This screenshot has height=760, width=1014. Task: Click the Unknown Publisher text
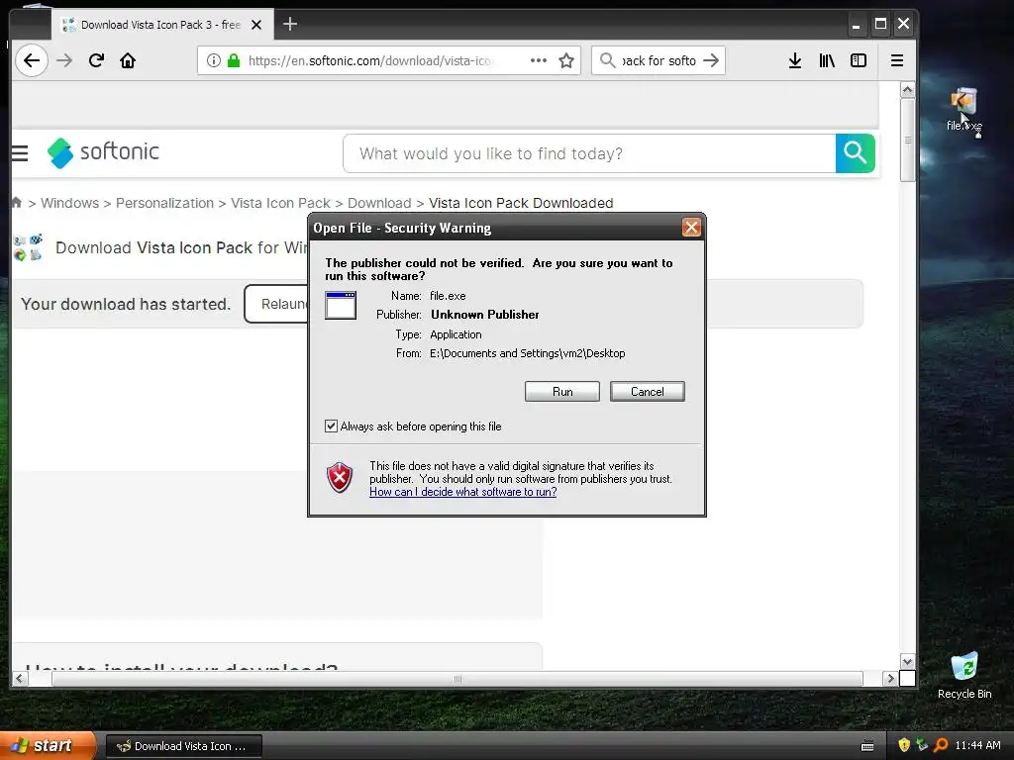point(485,315)
